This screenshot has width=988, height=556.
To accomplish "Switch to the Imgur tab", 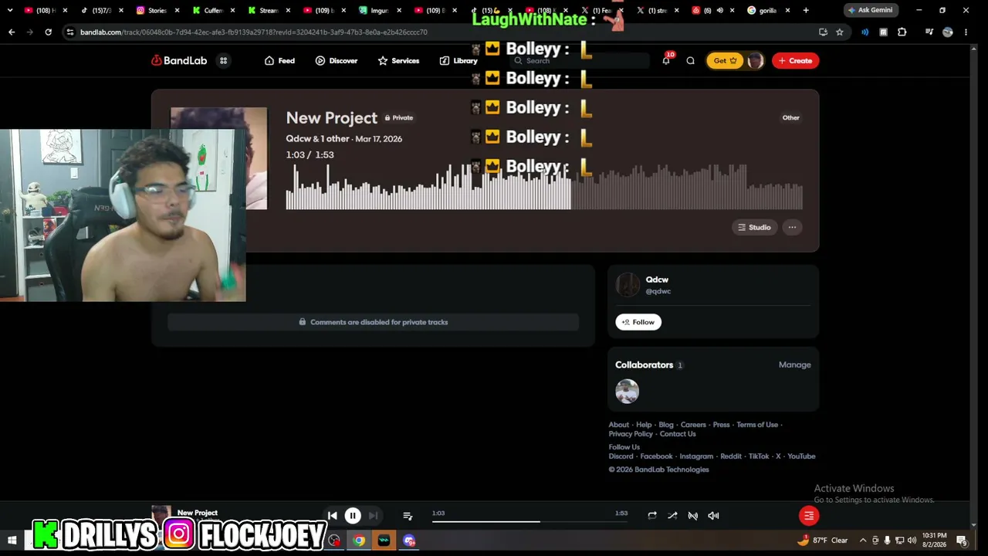I will [x=380, y=10].
